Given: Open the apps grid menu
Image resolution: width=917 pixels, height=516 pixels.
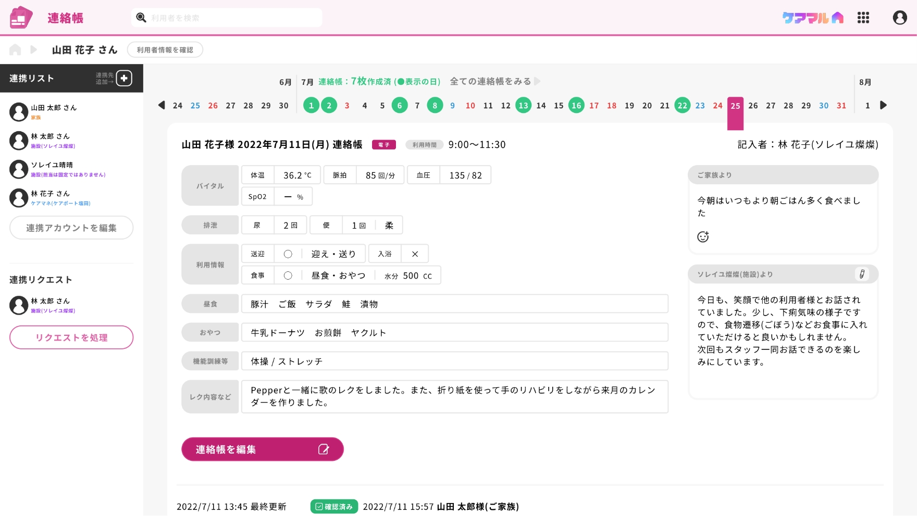Looking at the screenshot, I should (863, 18).
